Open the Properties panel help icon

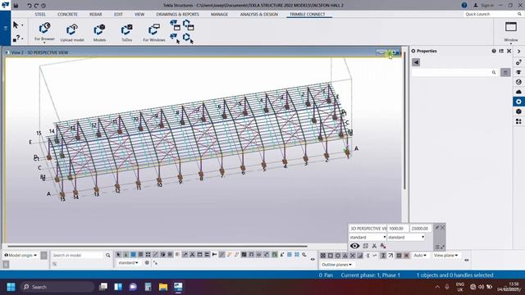tap(494, 51)
